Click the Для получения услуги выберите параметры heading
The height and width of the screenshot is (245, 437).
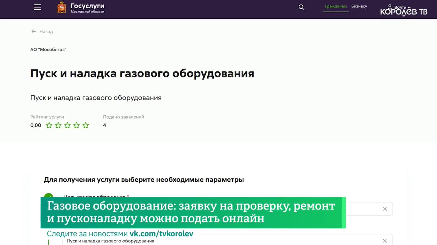tap(144, 180)
